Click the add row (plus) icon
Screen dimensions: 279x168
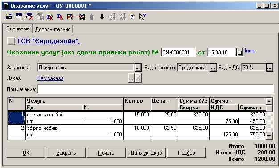19,16
